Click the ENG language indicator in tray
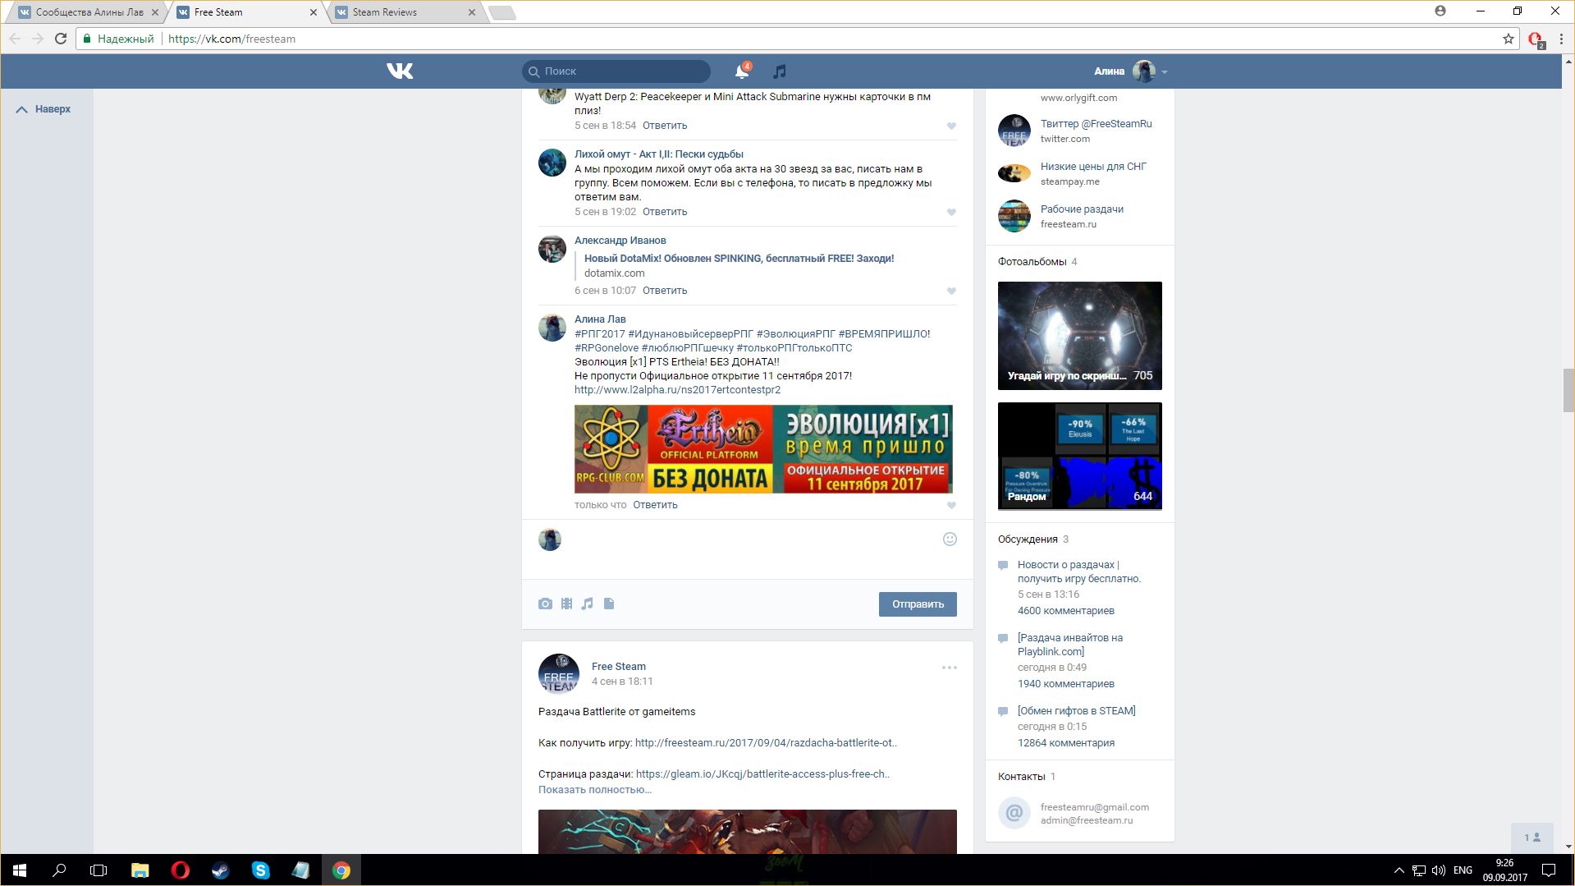The height and width of the screenshot is (886, 1575). (1463, 870)
